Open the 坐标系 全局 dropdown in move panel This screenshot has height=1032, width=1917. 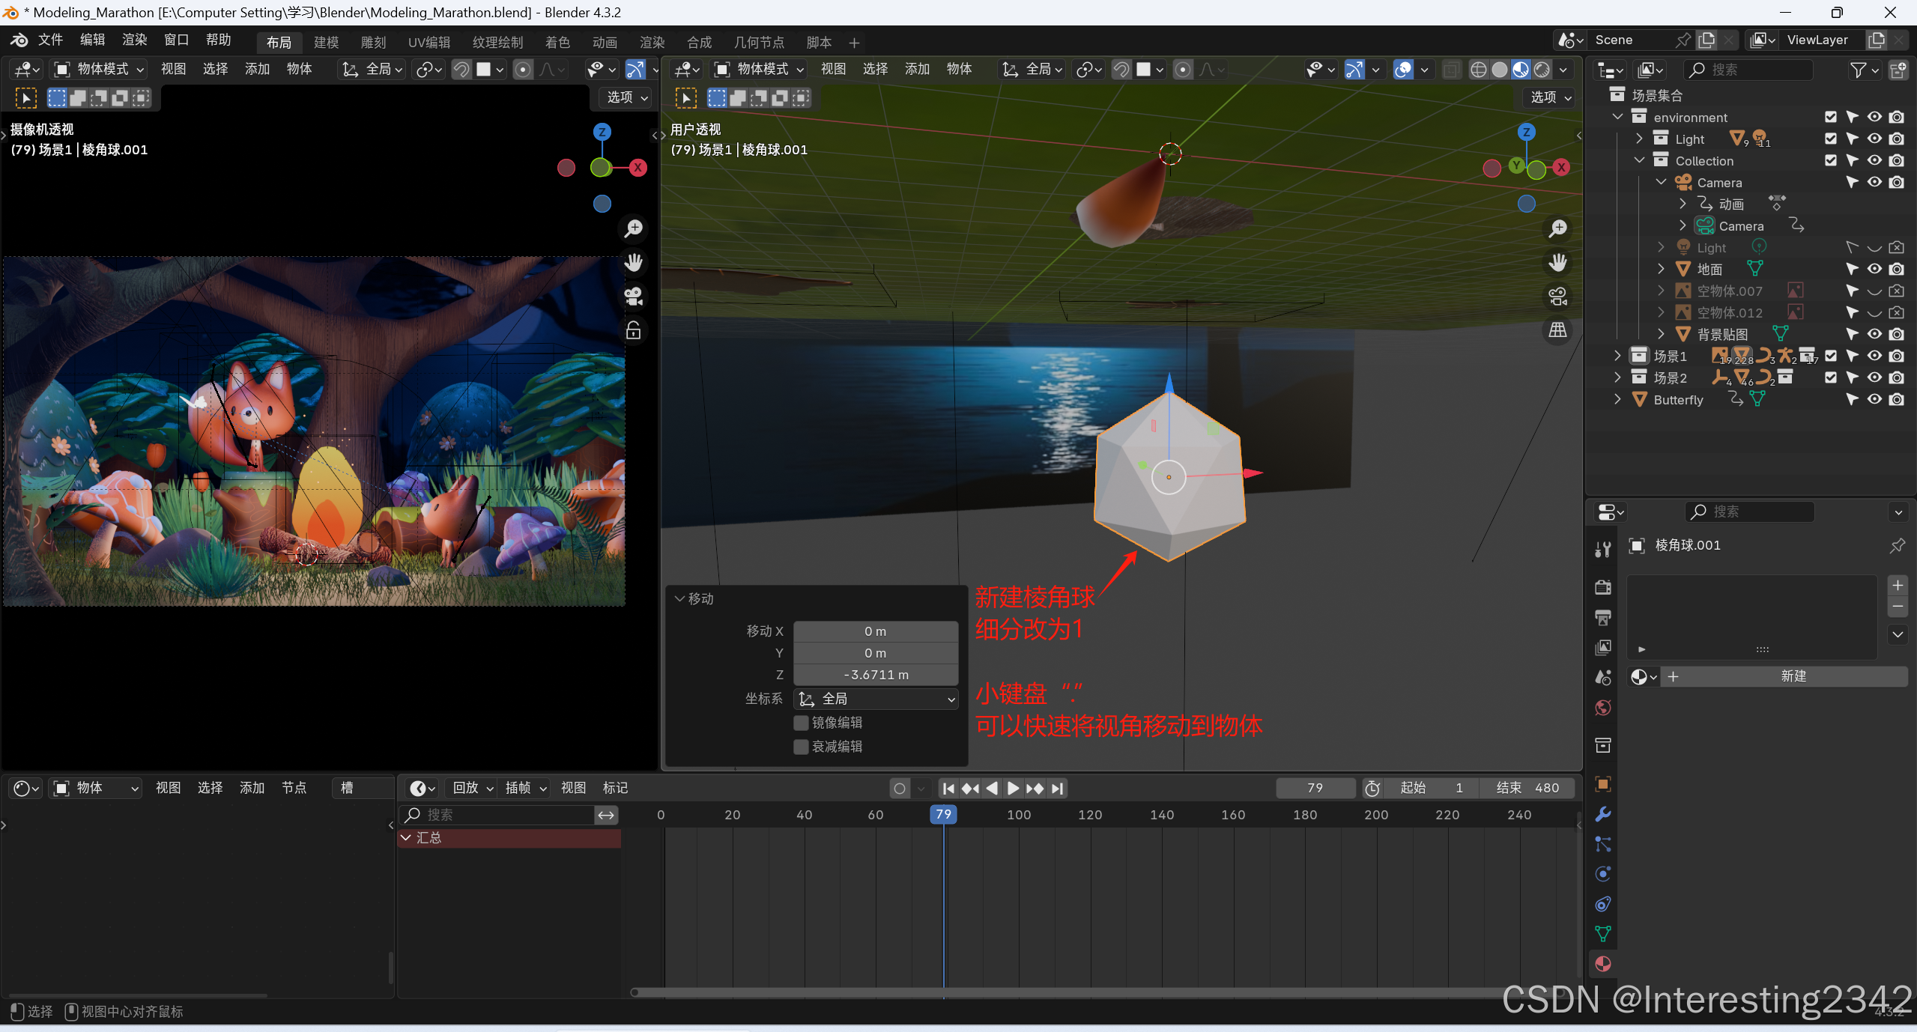click(x=876, y=699)
